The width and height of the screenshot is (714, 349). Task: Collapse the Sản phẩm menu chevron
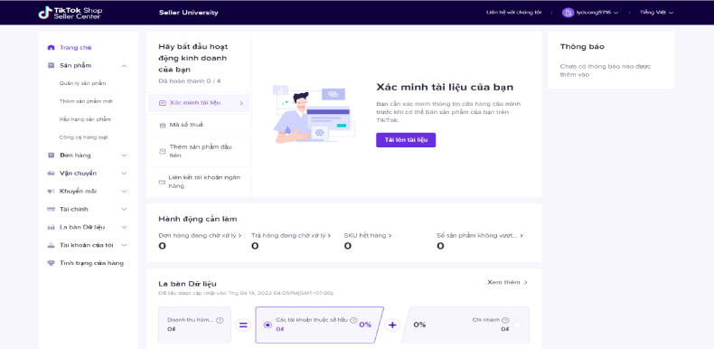pos(125,66)
